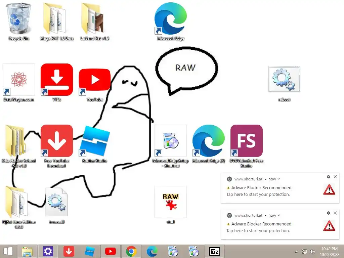The width and height of the screenshot is (344, 258).
Task: Click lower "Tap here to start your protection" text
Action: pyautogui.click(x=258, y=230)
